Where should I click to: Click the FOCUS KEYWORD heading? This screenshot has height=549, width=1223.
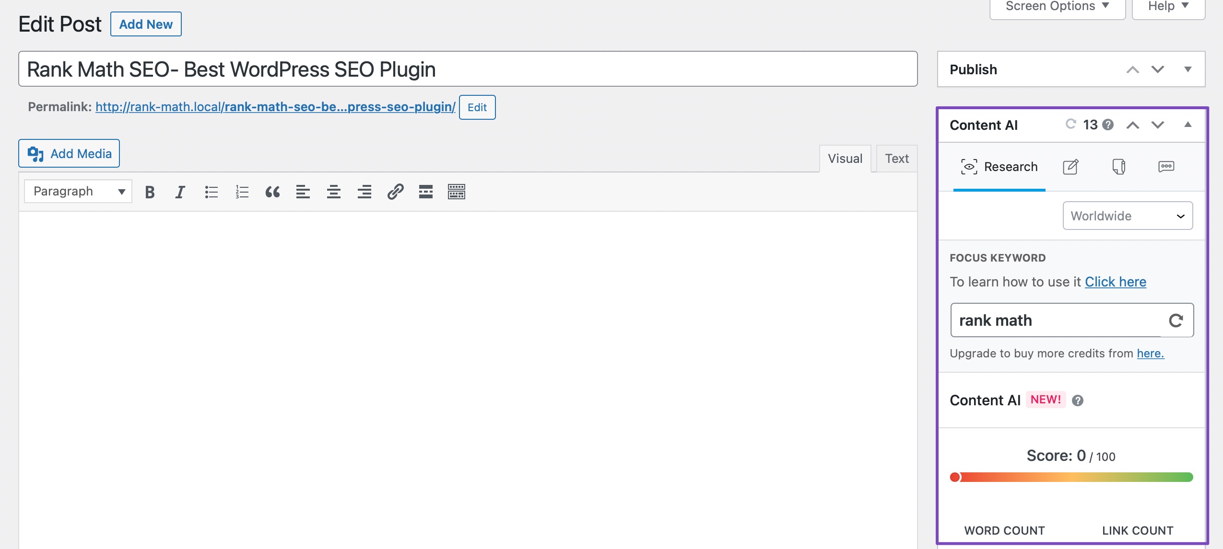[x=998, y=258]
